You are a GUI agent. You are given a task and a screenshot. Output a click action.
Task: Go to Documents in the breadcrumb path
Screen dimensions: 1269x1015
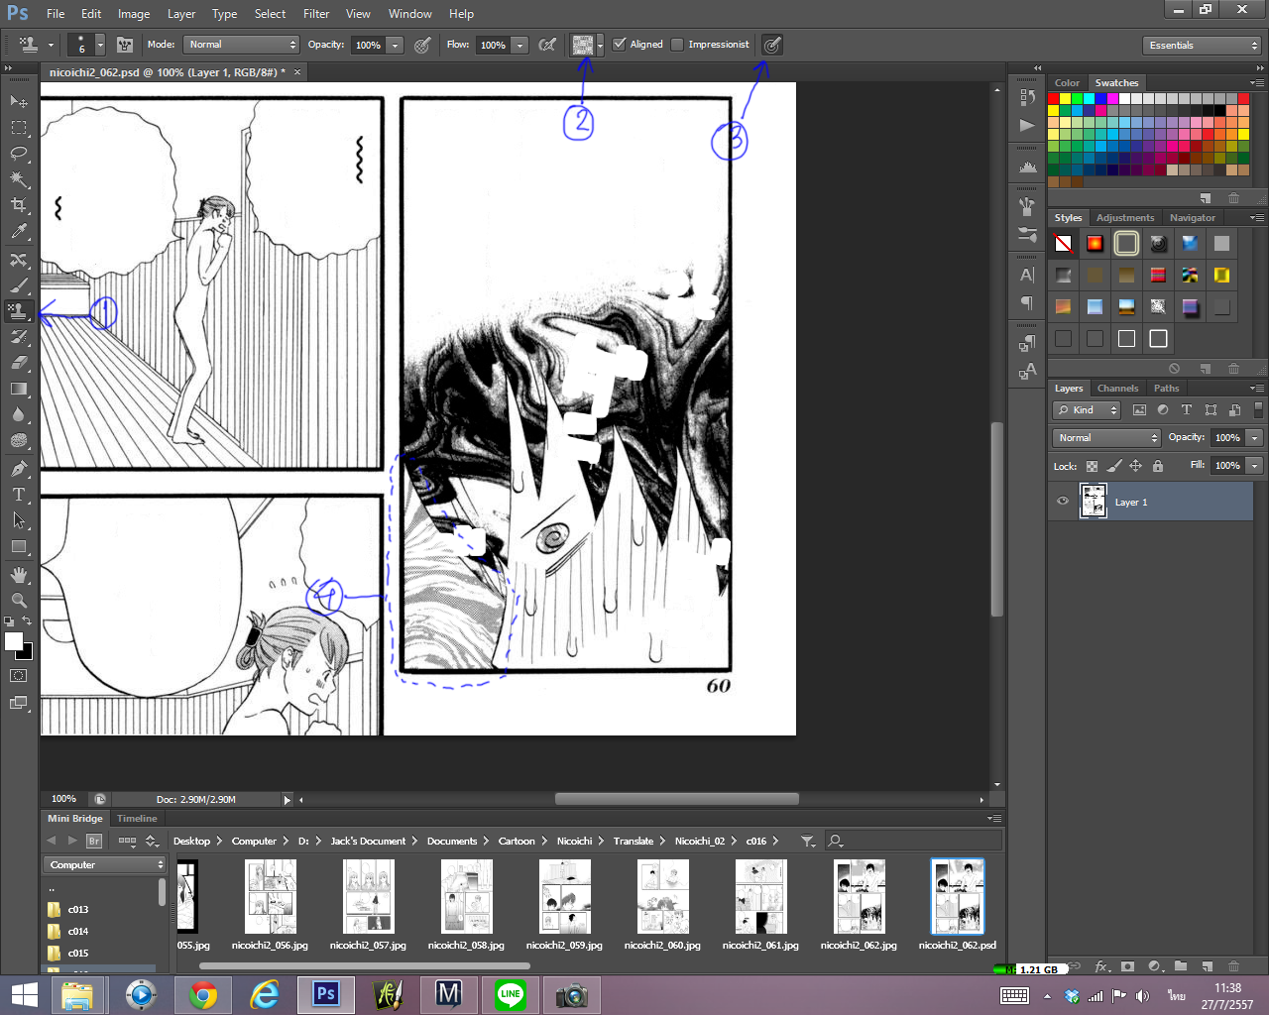pyautogui.click(x=452, y=842)
